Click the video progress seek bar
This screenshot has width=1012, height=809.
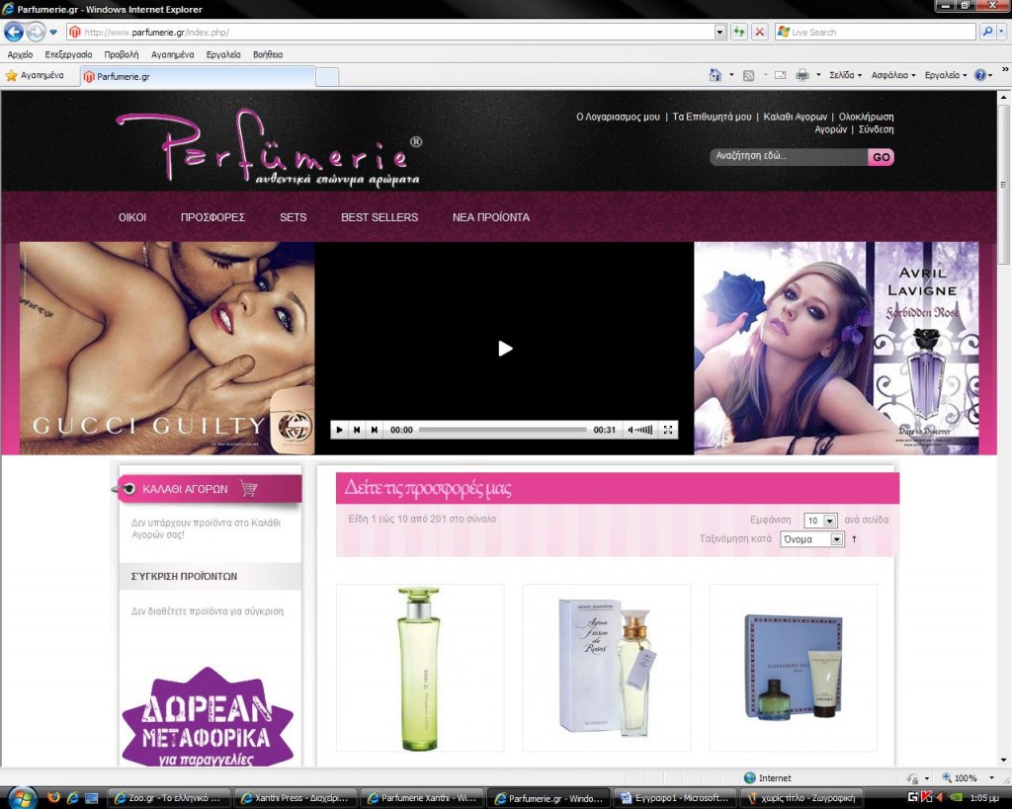coord(503,430)
